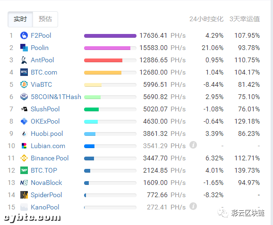The image size is (273, 225).
Task: Click SpiderPool's -8.32% change value
Action: (213, 195)
